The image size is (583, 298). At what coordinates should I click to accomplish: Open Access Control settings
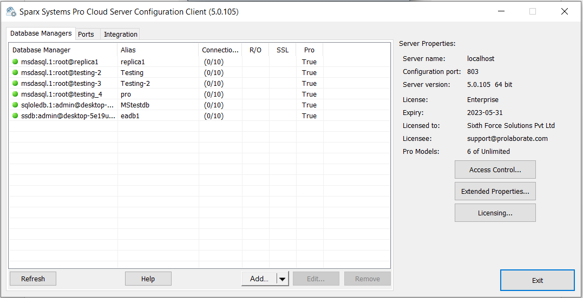tap(495, 170)
